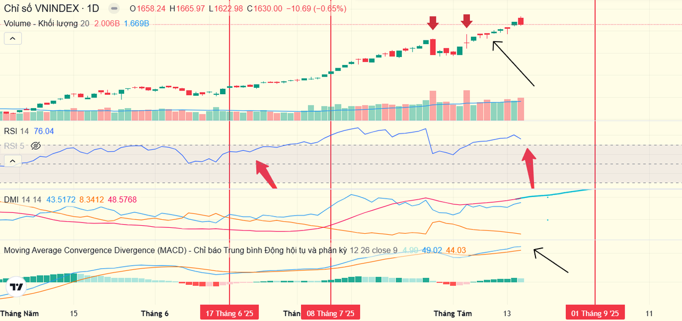Click the blue DMI value 43.5172
Image resolution: width=682 pixels, height=321 pixels.
[62, 200]
